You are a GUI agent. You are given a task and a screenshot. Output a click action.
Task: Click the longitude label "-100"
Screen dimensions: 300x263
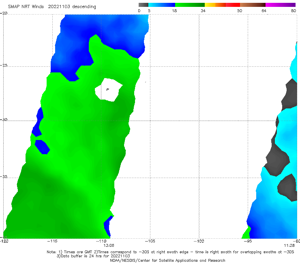[x=199, y=241]
